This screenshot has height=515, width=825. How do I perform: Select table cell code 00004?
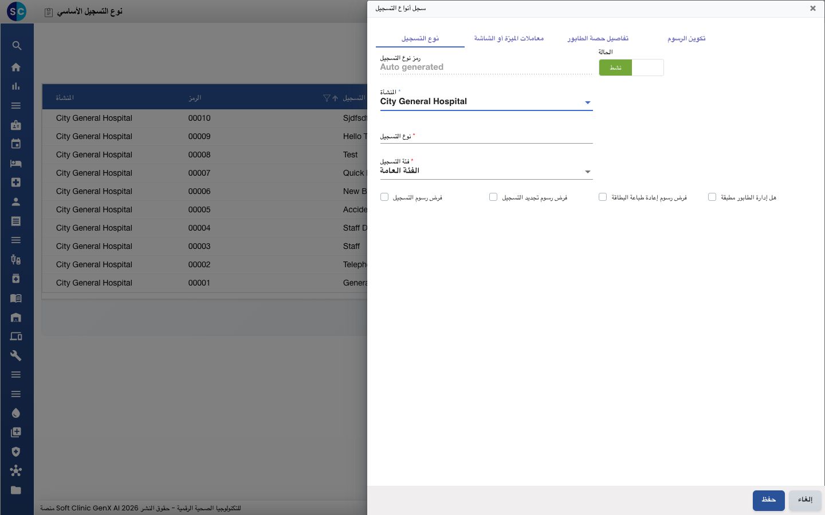(199, 228)
